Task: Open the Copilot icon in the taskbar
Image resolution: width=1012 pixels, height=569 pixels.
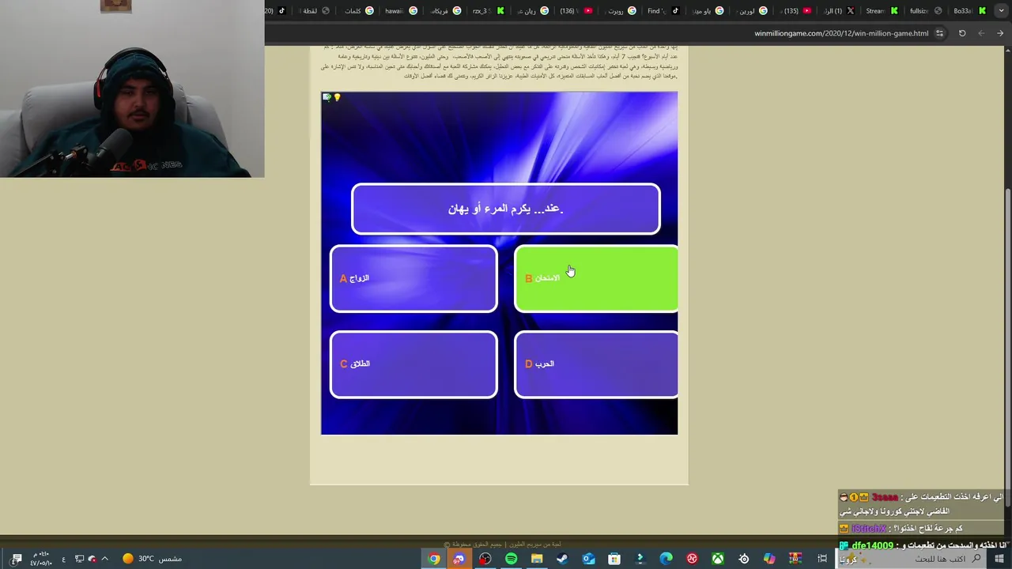Action: tap(769, 559)
